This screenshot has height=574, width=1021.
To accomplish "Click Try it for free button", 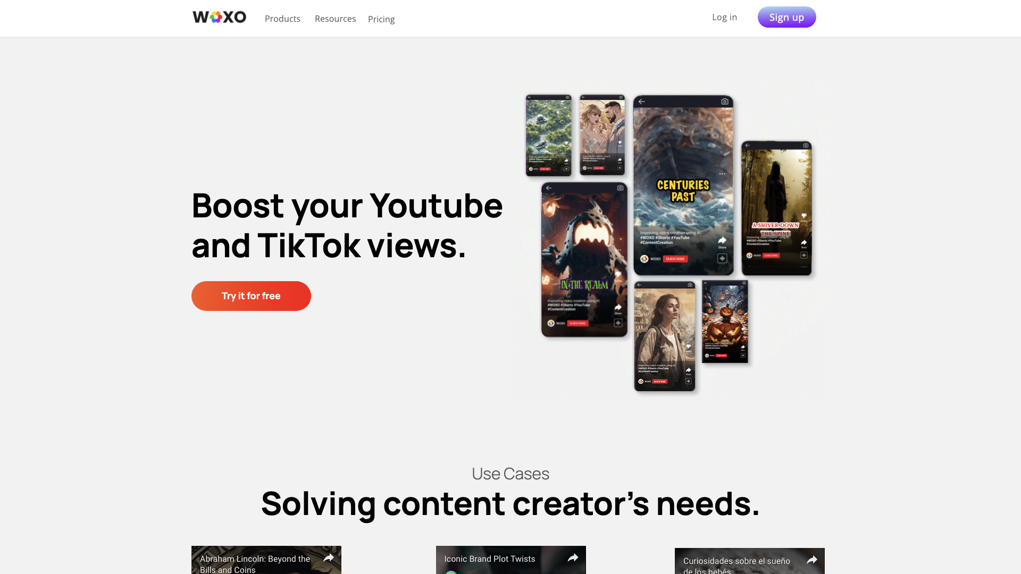I will pos(251,296).
